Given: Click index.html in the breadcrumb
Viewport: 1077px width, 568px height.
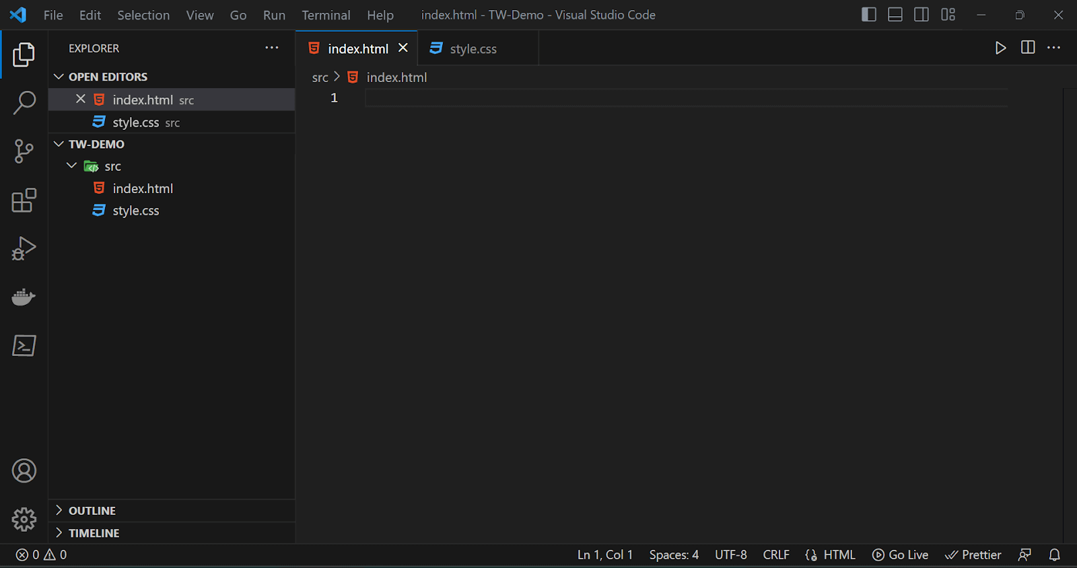Looking at the screenshot, I should pos(396,77).
